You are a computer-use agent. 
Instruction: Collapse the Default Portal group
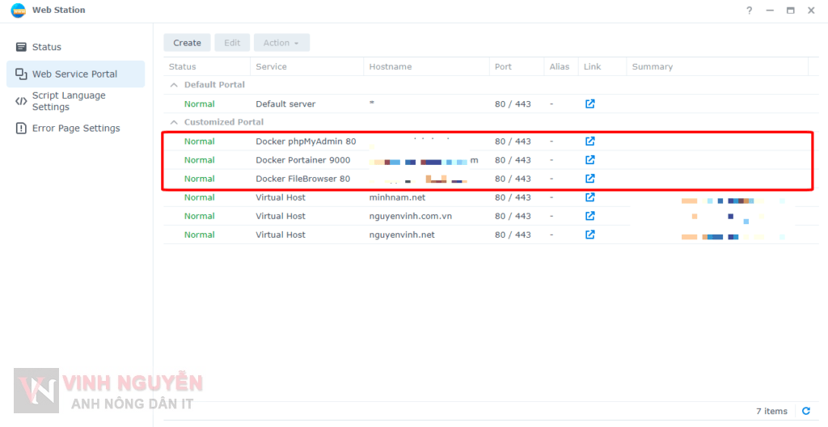pos(173,85)
